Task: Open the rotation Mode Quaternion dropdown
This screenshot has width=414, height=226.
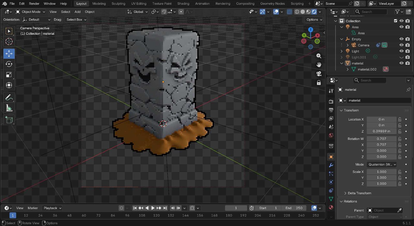Action: point(382,164)
